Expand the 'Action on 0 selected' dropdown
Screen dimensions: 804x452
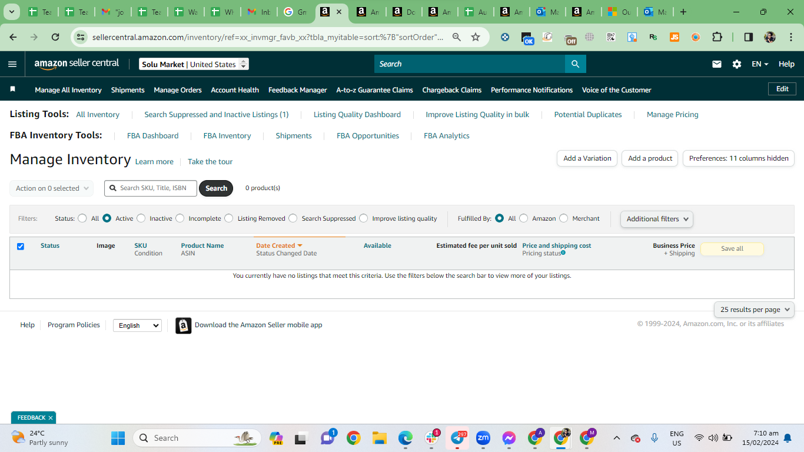52,188
